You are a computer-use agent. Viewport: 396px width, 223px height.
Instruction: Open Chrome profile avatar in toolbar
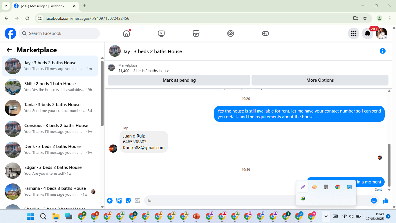click(379, 18)
